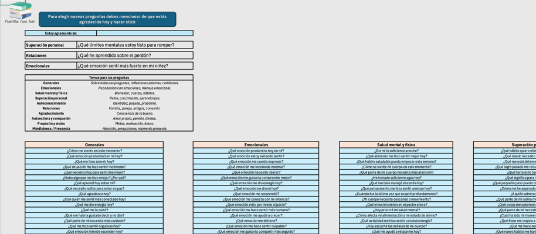Click the 'Generales' orange column header
The image size is (536, 234).
94,145
